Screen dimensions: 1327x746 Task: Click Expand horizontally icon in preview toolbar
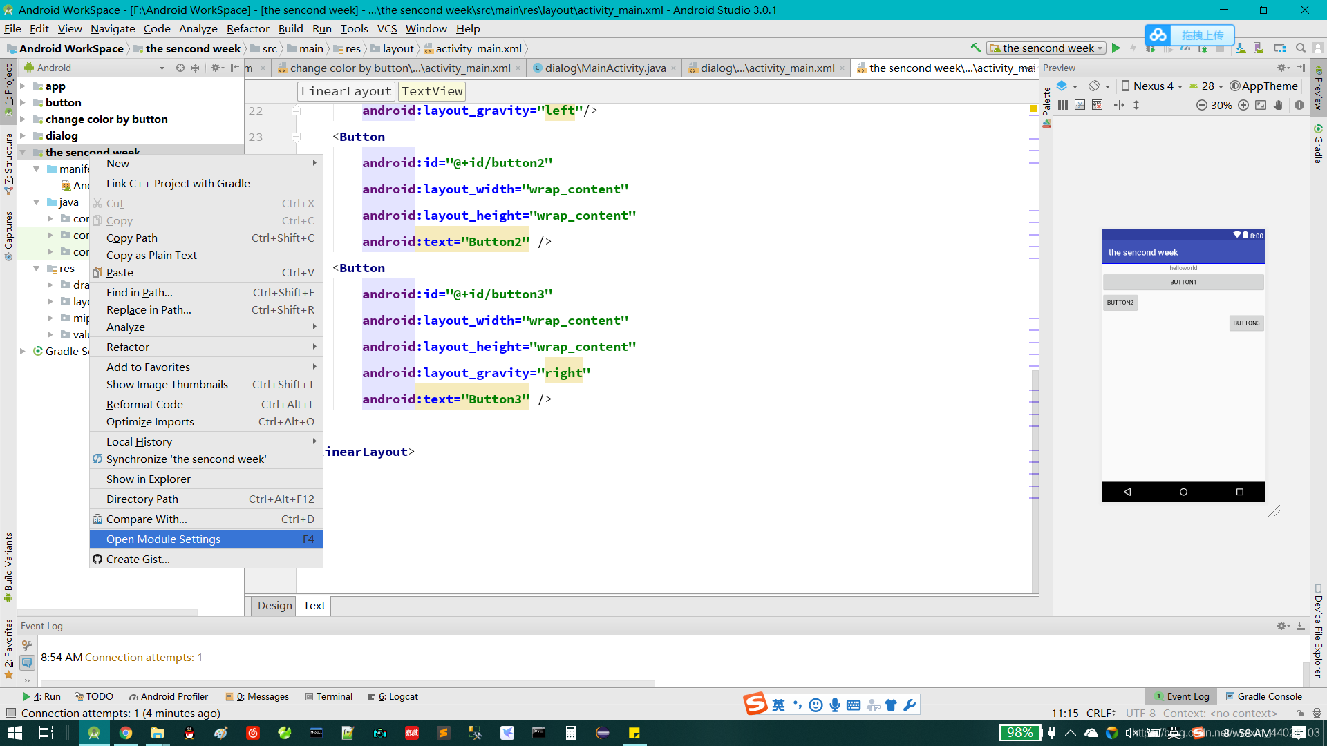point(1119,105)
